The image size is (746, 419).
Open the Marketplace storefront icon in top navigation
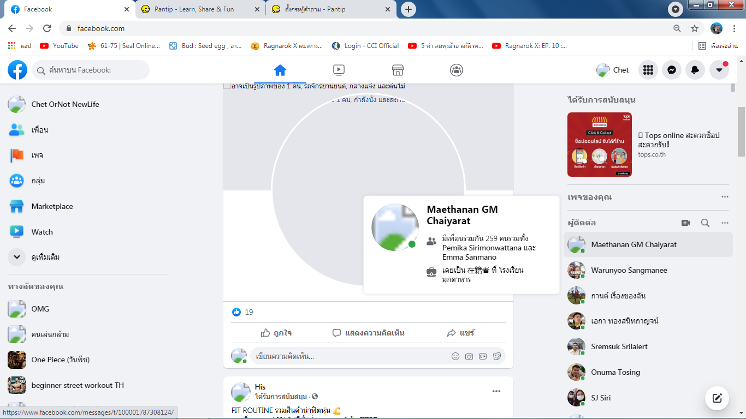(x=398, y=70)
